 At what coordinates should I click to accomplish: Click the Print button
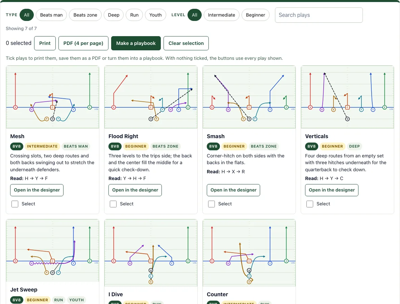[45, 43]
